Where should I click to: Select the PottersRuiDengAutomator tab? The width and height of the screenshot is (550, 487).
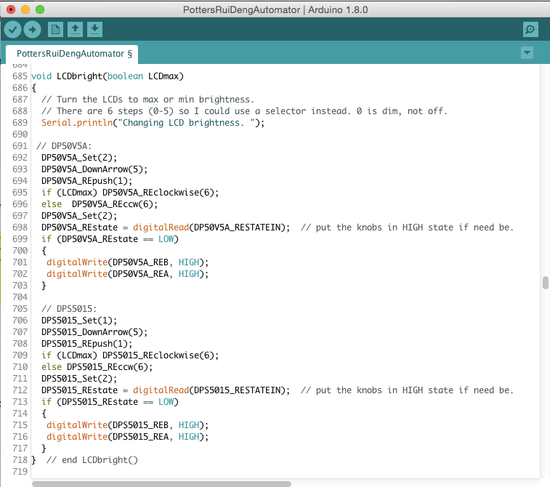click(x=72, y=54)
